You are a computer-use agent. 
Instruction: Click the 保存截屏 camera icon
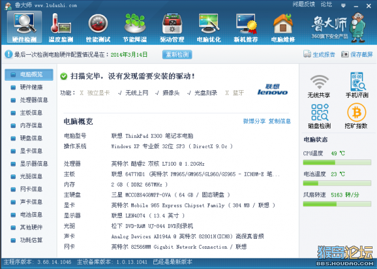click(345, 54)
